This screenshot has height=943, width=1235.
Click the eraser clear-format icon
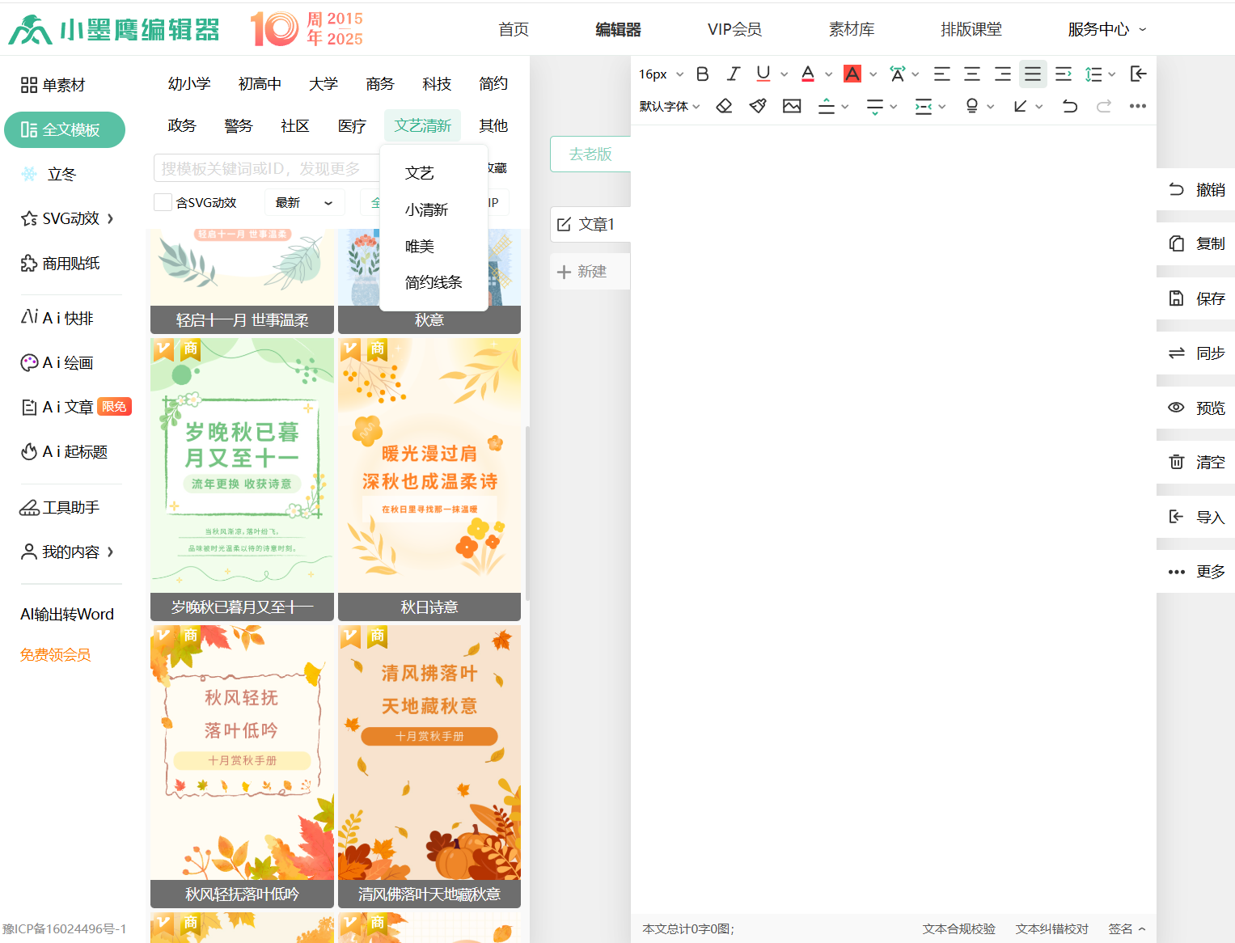pos(724,106)
